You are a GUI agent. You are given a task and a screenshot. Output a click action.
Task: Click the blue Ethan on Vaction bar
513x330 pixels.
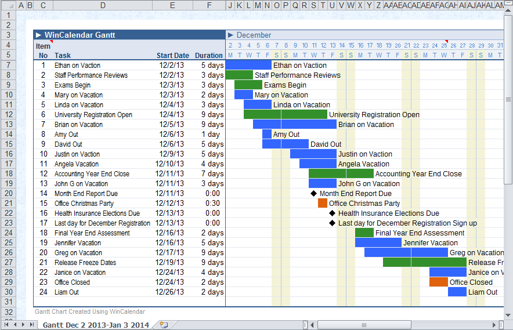tap(248, 66)
